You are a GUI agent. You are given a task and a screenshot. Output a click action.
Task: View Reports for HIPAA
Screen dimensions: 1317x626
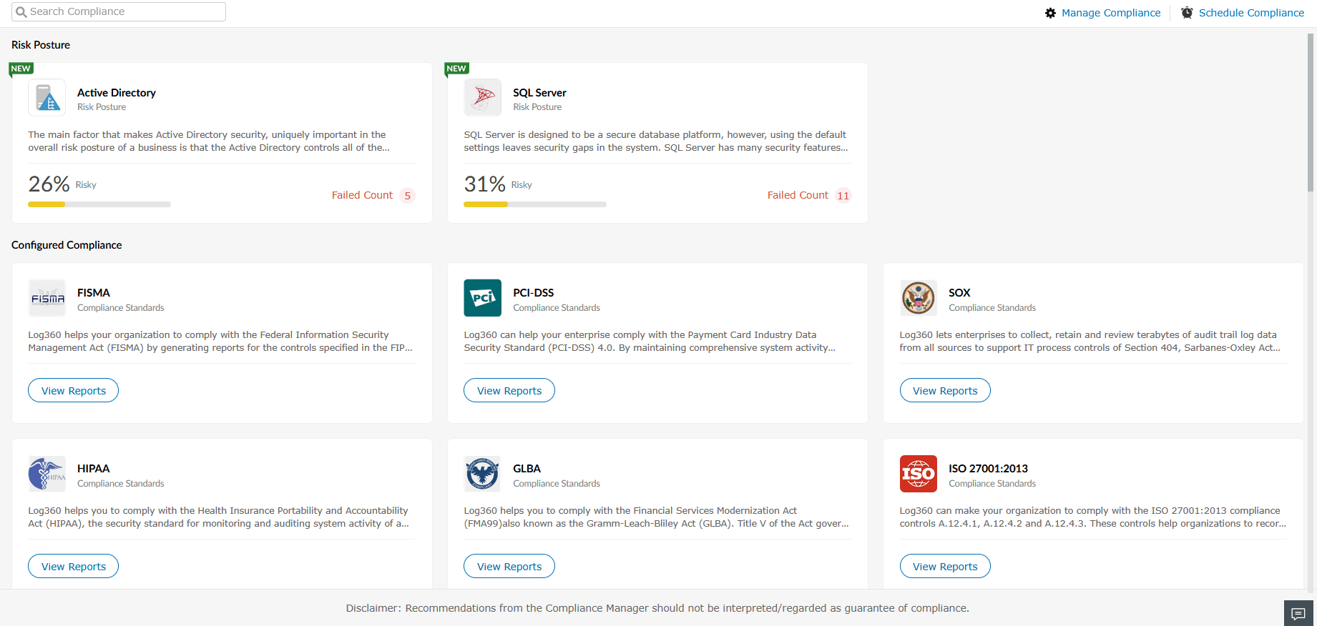tap(74, 567)
